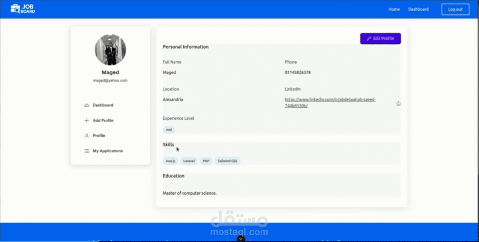
Task: Click the Maged name under the avatar
Action: click(110, 72)
